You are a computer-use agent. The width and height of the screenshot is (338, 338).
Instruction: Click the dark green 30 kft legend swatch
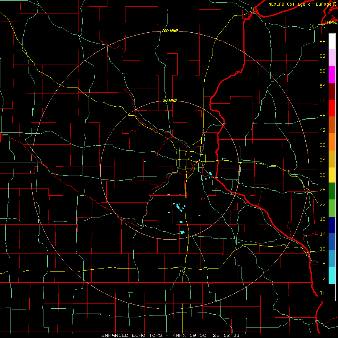click(332, 191)
